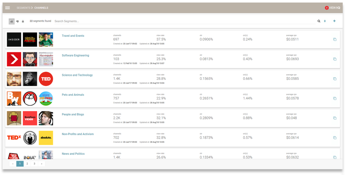Viewport: 345px width, 175px height.
Task: Click the copy icon for Non-Profits and Activism
Action: (335, 138)
